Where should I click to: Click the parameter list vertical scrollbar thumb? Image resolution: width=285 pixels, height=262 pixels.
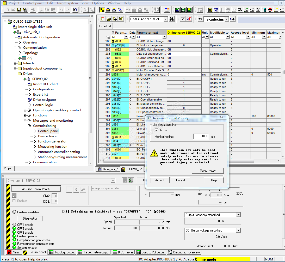click(283, 72)
